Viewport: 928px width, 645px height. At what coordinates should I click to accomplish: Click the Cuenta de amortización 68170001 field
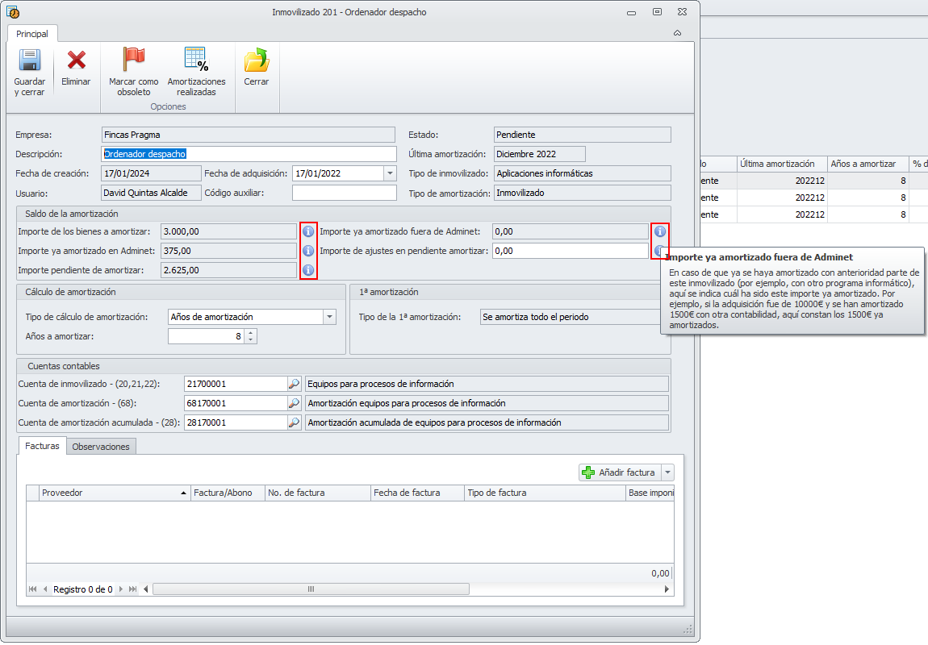[x=236, y=403]
